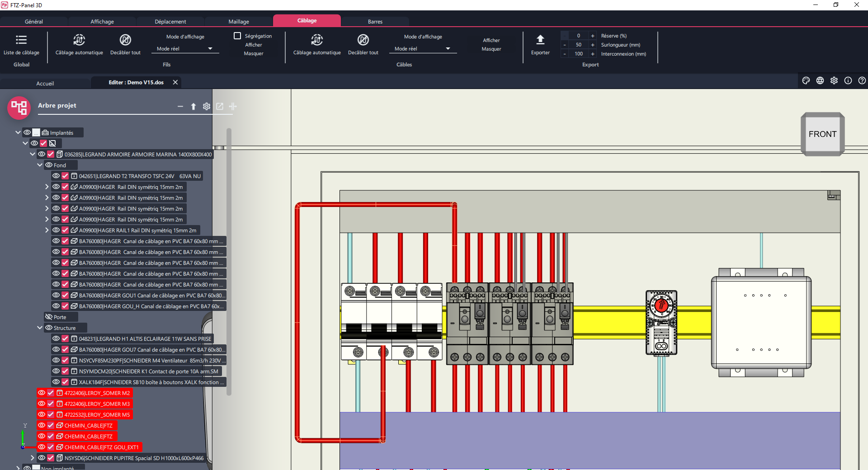Screen dimensions: 868x470
Task: Expand the SCHNEIDER PUPITRE Spacial node
Action: tap(33, 458)
